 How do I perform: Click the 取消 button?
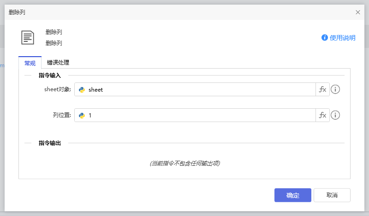tap(332, 195)
